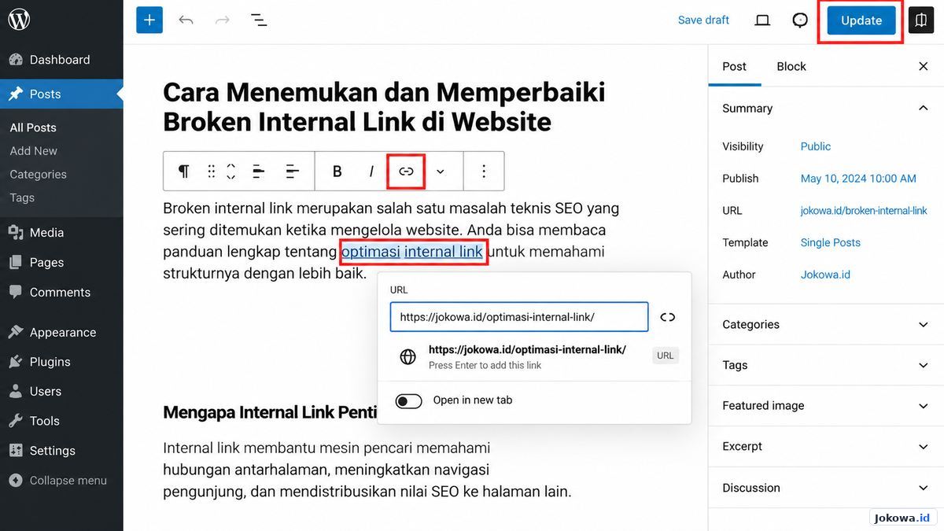This screenshot has height=531, width=944.
Task: Expand the Discussion panel
Action: (825, 488)
